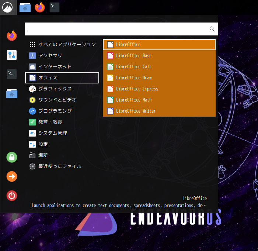Open the プログラミング category
This screenshot has height=251, width=258.
[x=62, y=111]
